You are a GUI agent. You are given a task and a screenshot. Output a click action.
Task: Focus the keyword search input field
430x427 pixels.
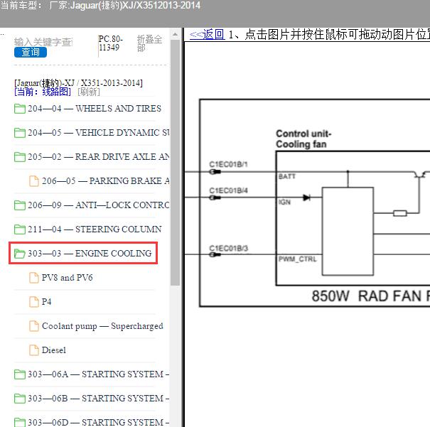(43, 42)
